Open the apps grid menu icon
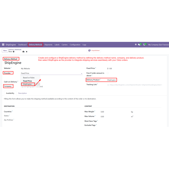This screenshot has height=169, width=169. (3, 44)
